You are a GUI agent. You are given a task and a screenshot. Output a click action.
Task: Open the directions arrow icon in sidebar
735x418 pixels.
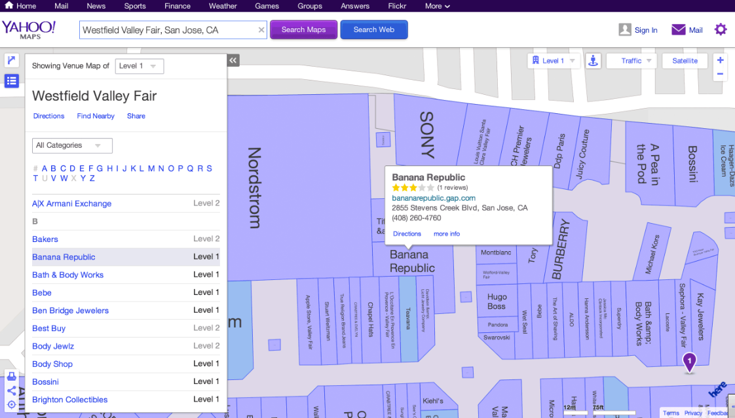(x=12, y=60)
